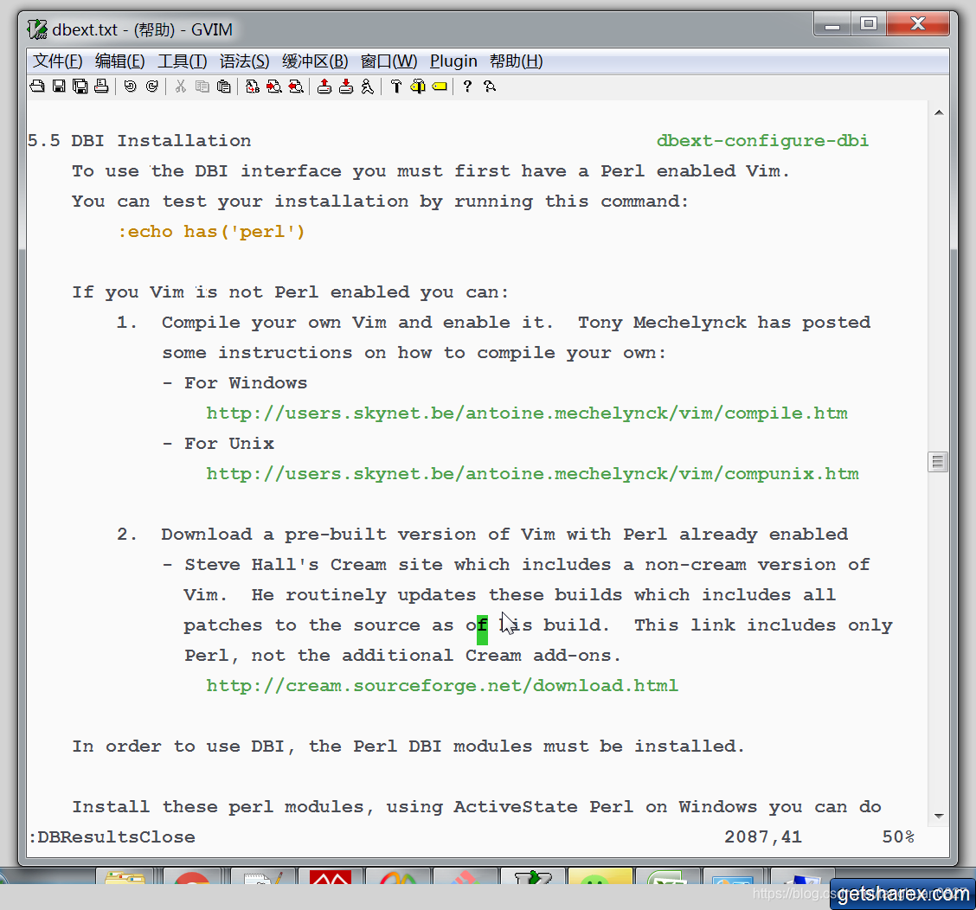The height and width of the screenshot is (910, 976).
Task: Click the Save All files icon
Action: point(80,87)
